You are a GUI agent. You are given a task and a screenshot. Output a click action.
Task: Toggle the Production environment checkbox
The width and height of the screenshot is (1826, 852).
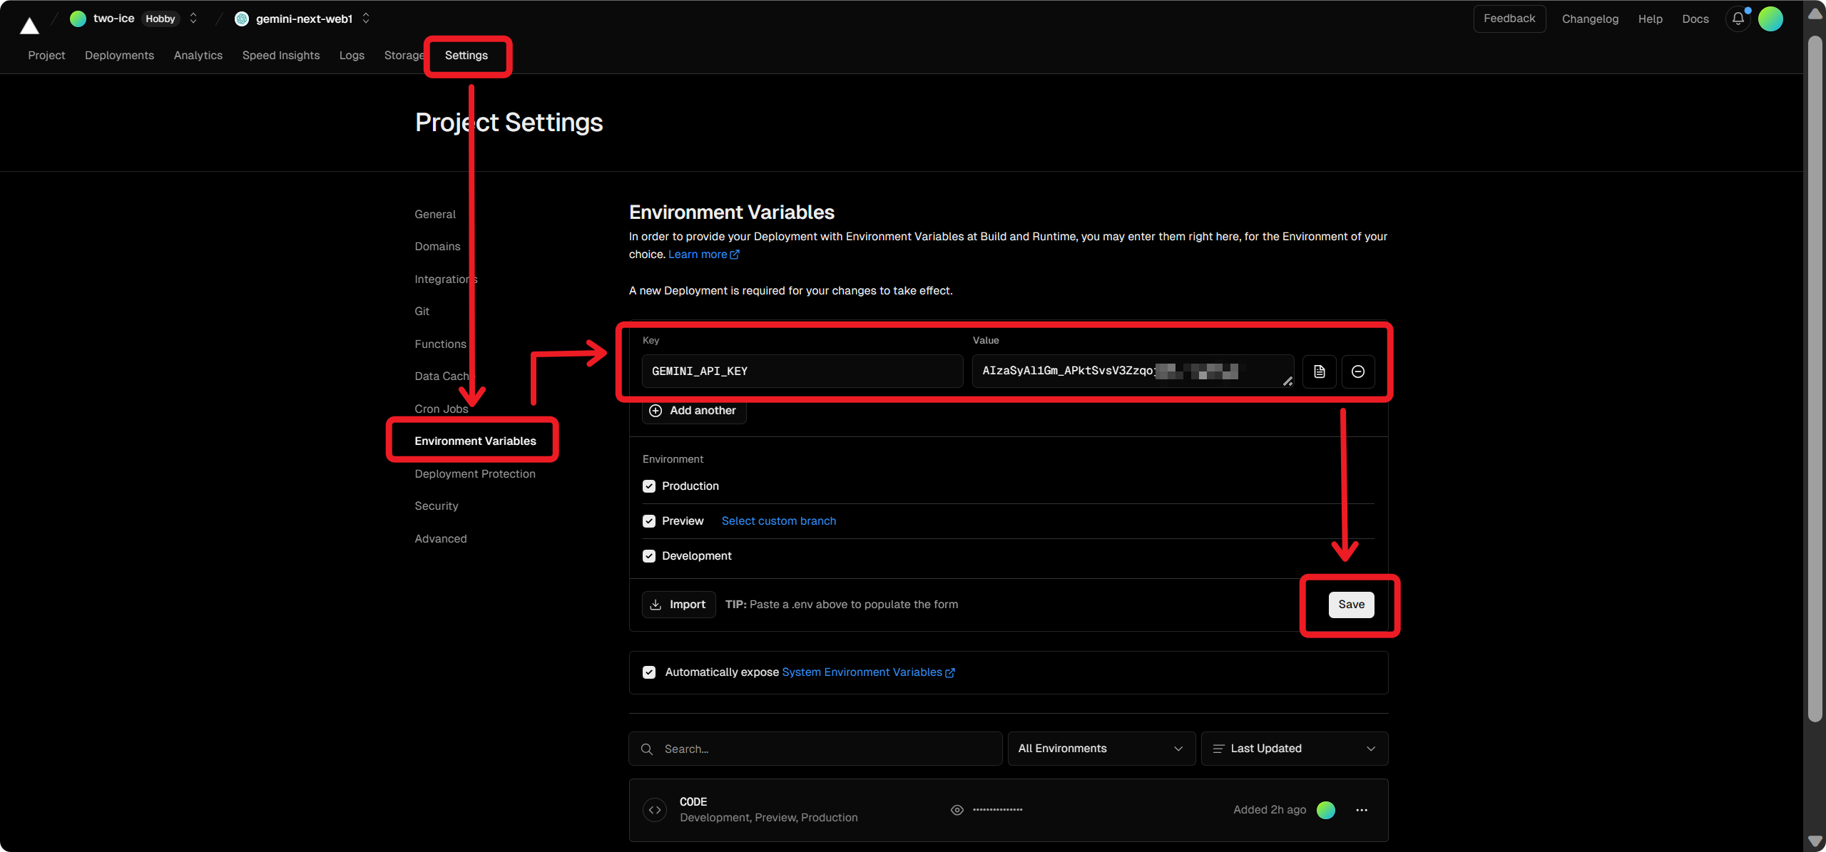[x=648, y=486]
